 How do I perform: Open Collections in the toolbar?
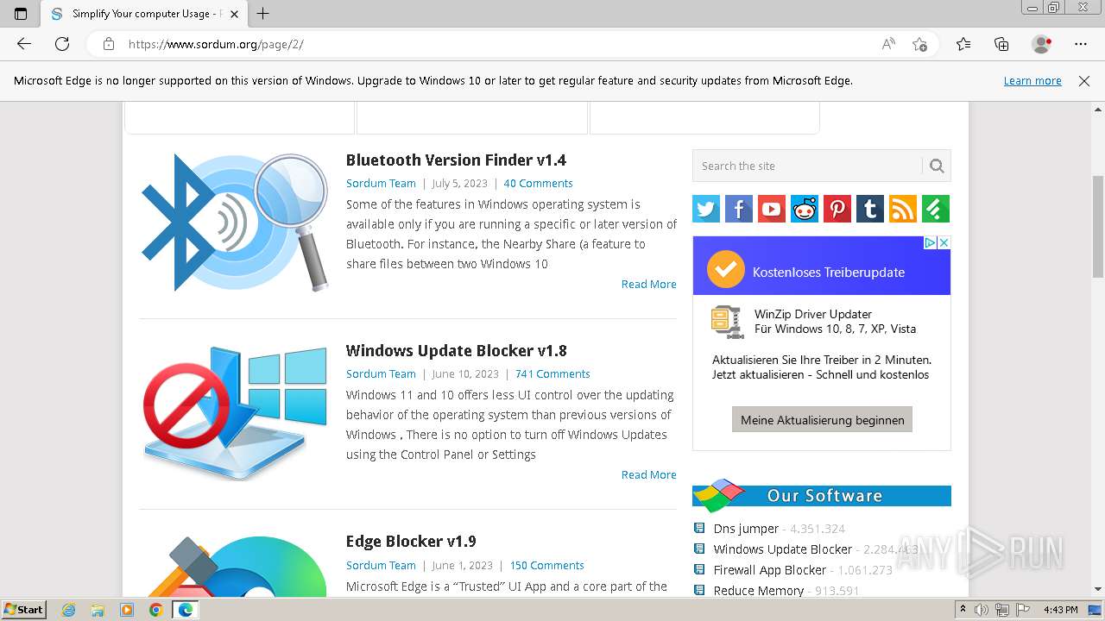1001,44
